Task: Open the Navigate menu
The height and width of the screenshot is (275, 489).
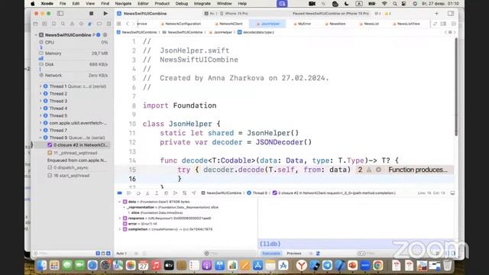Action: [123, 3]
